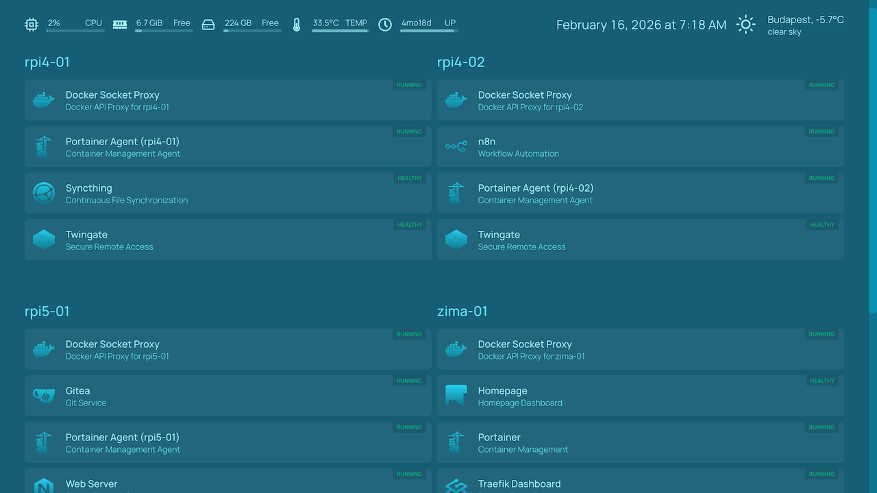Click the Traefik Dashboard icon
Image resolution: width=877 pixels, height=493 pixels.
[x=456, y=485]
